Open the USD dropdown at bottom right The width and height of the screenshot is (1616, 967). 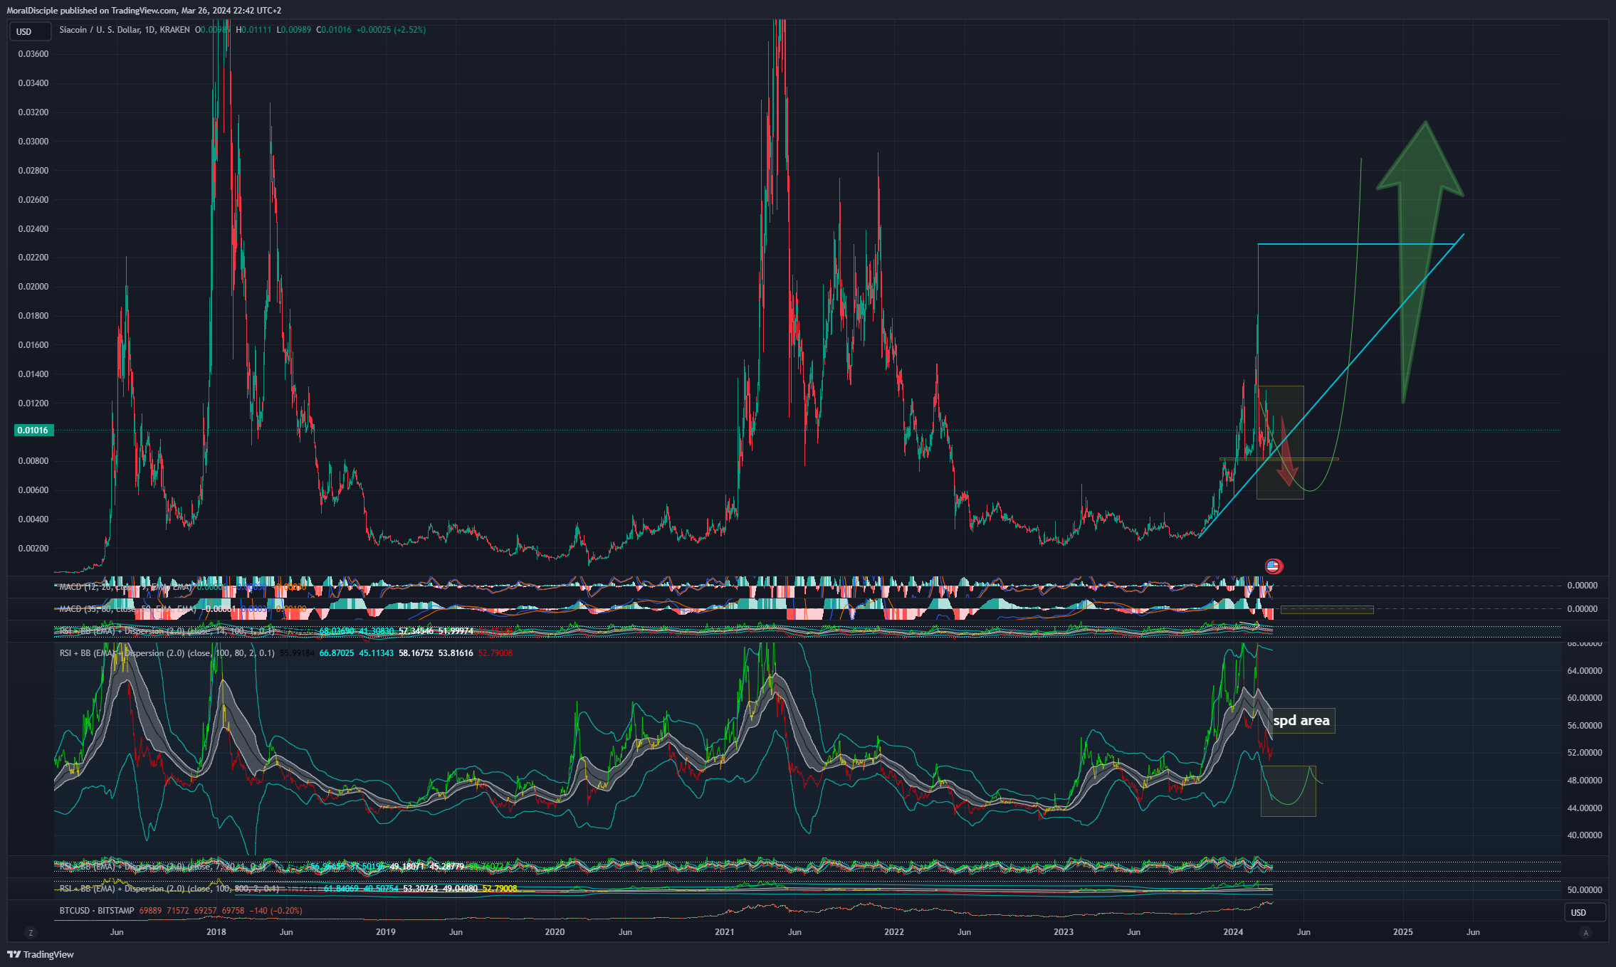pos(1585,912)
